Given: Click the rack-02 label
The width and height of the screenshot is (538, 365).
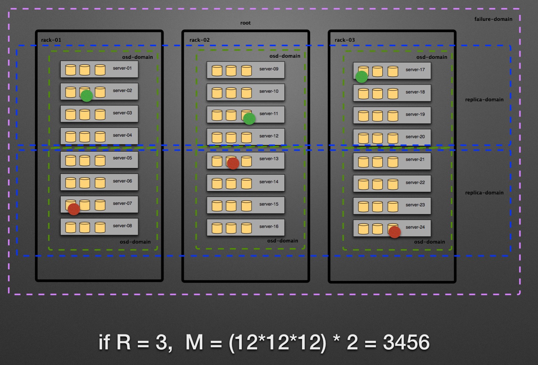Looking at the screenshot, I should point(199,40).
